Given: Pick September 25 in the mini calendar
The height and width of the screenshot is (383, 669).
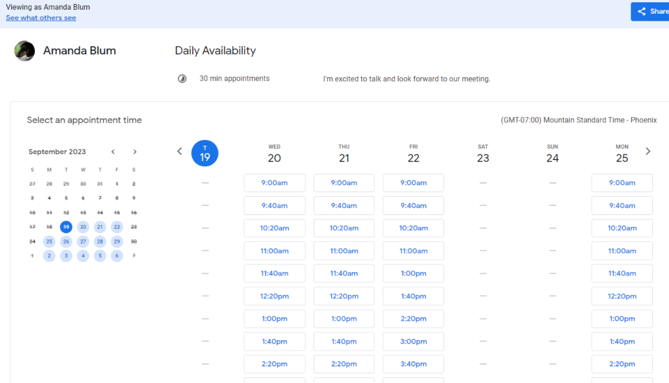Looking at the screenshot, I should tap(49, 241).
